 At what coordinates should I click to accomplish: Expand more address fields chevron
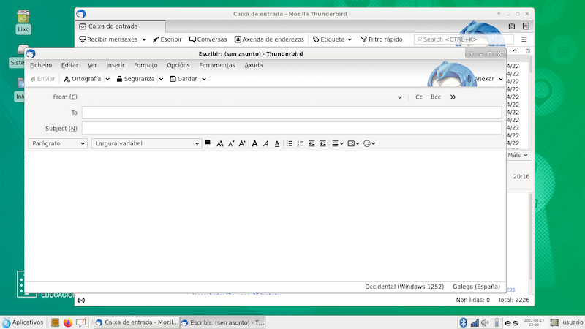click(453, 97)
